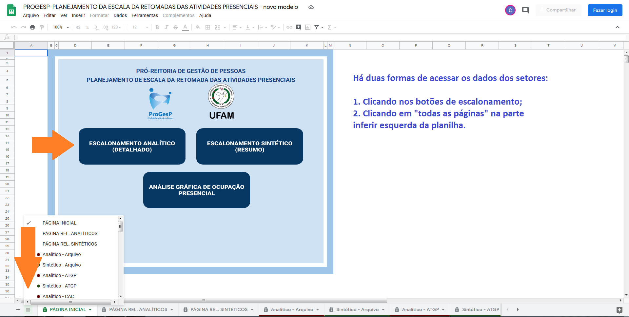This screenshot has height=317, width=629.
Task: Toggle bold formatting
Action: click(157, 27)
